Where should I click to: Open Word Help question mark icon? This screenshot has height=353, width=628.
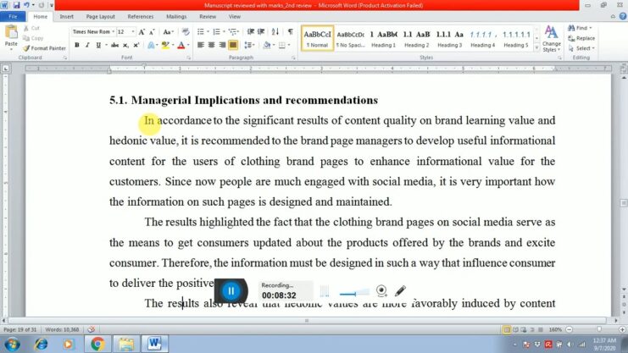[x=623, y=16]
